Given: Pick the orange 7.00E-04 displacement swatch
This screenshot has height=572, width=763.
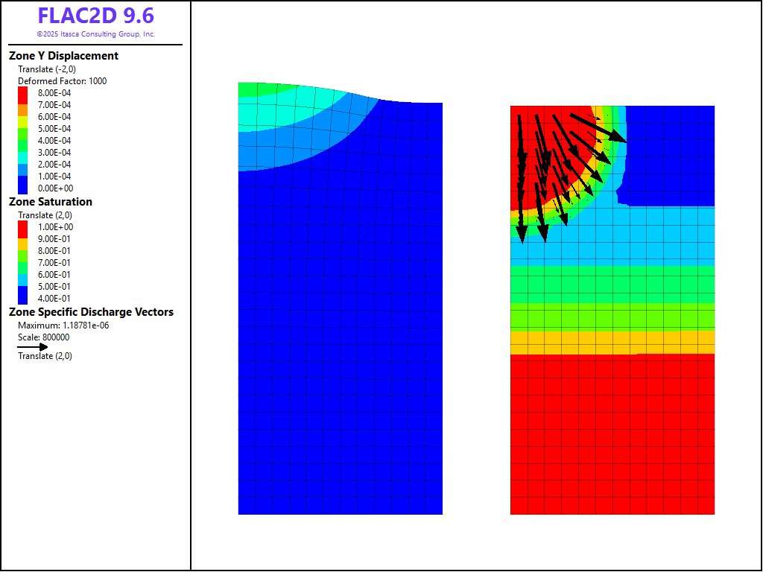Looking at the screenshot, I should click(x=23, y=105).
